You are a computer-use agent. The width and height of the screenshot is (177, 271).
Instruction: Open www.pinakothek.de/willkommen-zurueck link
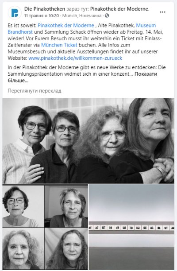(75, 58)
